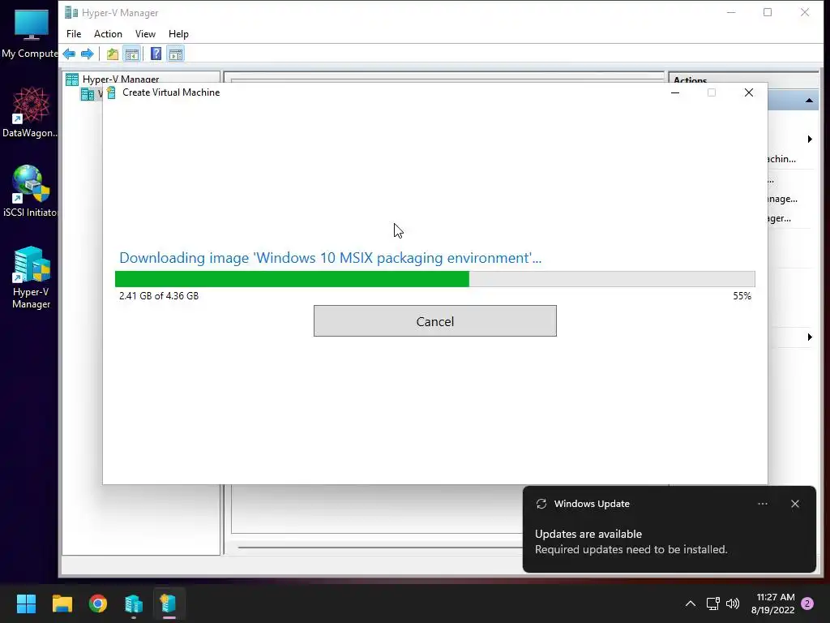Expand the upper Actions submenu arrow
Viewport: 830px width, 623px height.
tap(810, 140)
